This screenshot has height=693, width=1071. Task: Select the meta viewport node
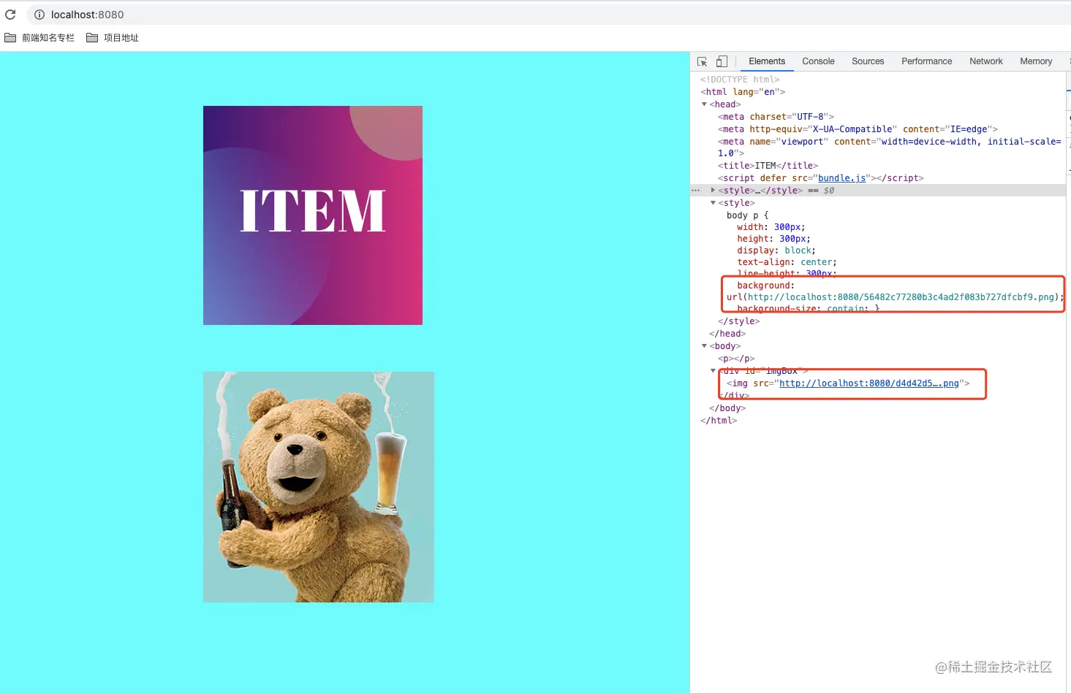pos(889,148)
